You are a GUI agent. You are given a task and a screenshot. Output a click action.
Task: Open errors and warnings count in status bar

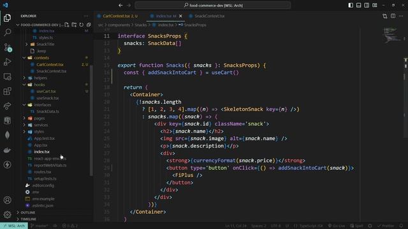tap(70, 226)
